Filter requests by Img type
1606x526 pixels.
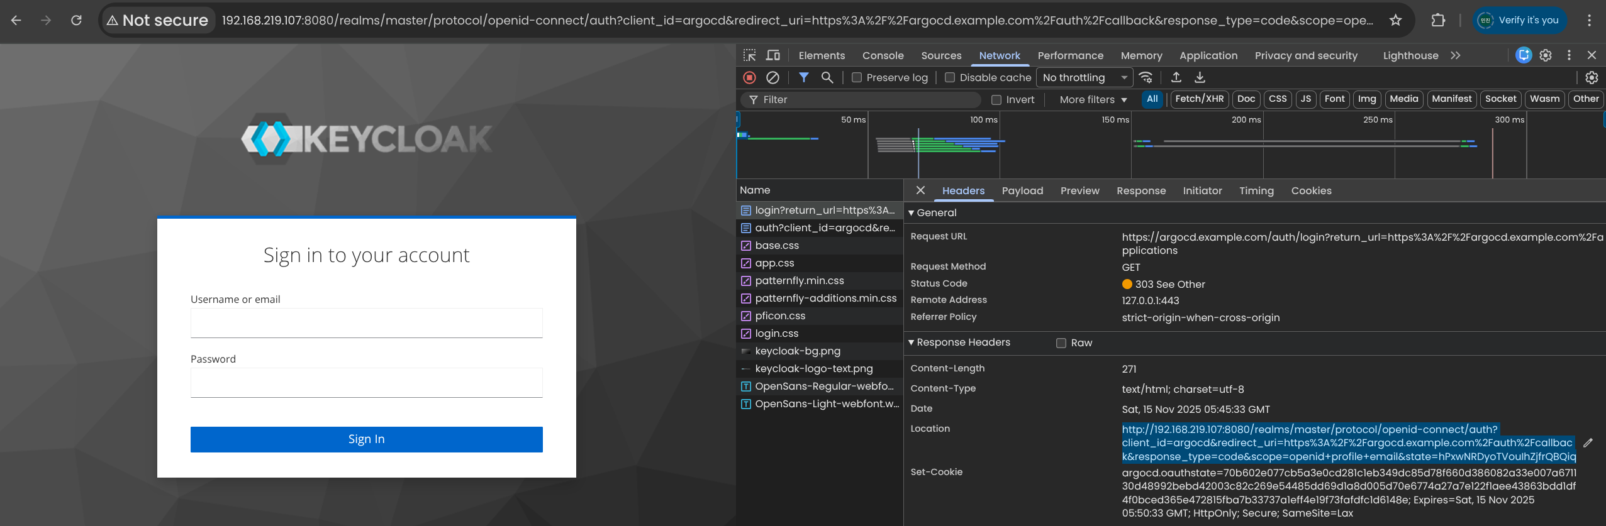click(1366, 99)
